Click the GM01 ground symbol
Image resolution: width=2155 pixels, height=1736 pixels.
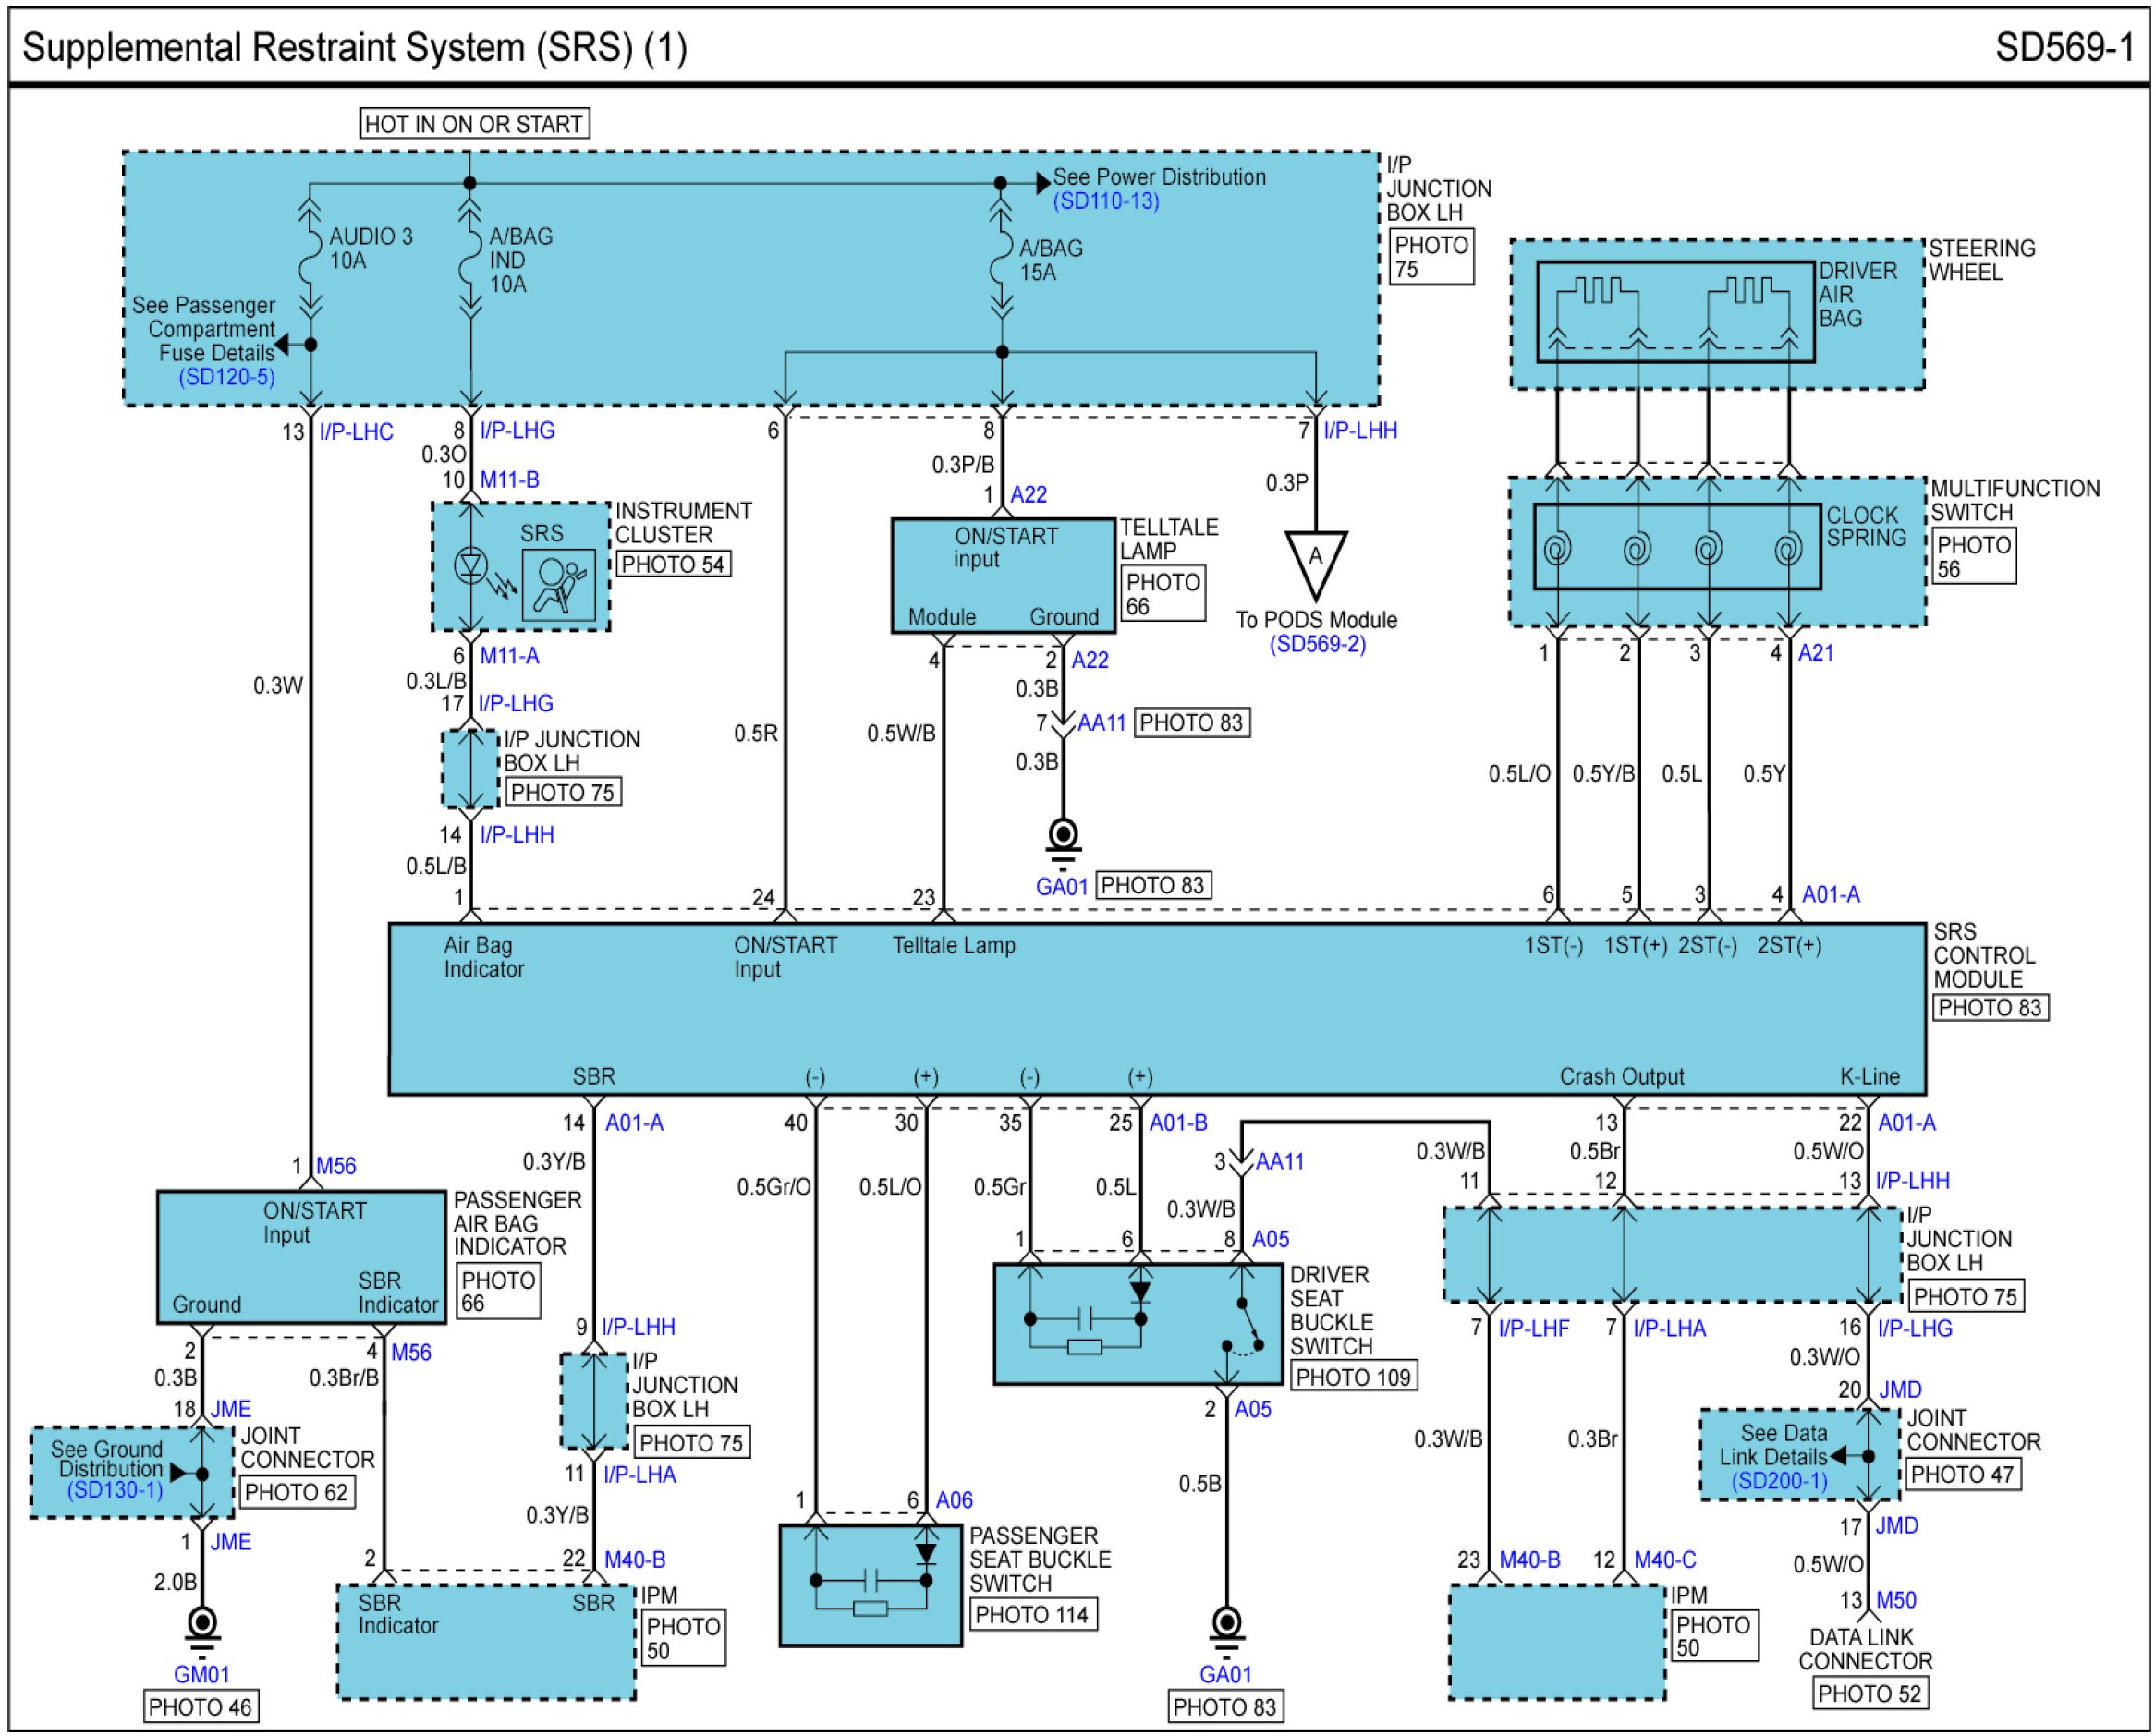pos(201,1624)
